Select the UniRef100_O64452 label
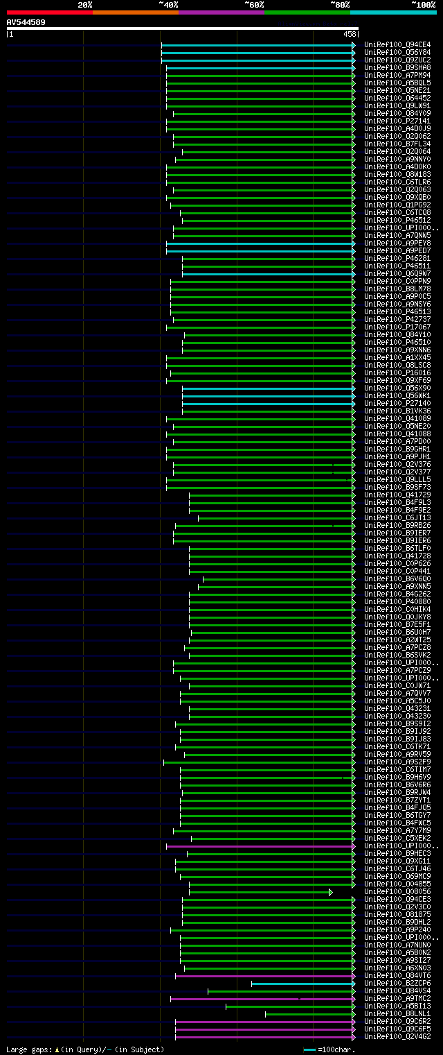This screenshot has width=443, height=1055. pos(397,98)
